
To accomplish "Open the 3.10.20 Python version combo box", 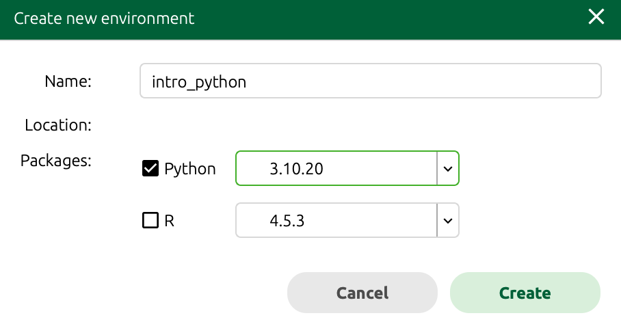I will coord(336,168).
